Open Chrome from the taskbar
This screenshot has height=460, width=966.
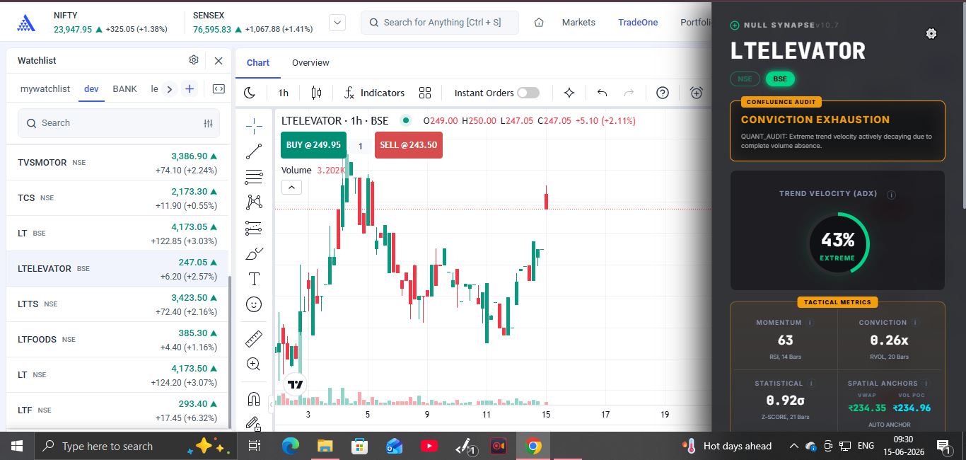pyautogui.click(x=534, y=446)
